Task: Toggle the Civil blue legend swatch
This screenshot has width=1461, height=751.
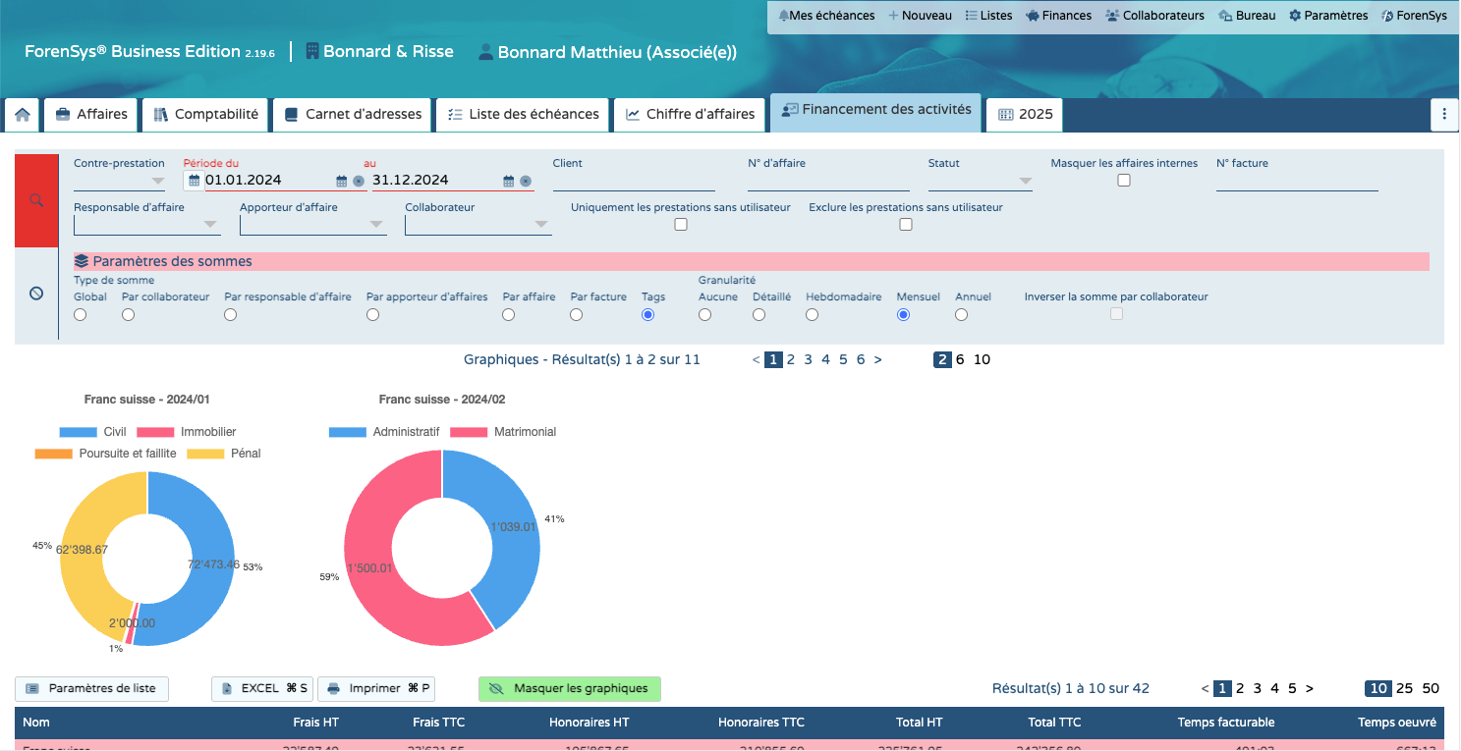Action: (78, 432)
